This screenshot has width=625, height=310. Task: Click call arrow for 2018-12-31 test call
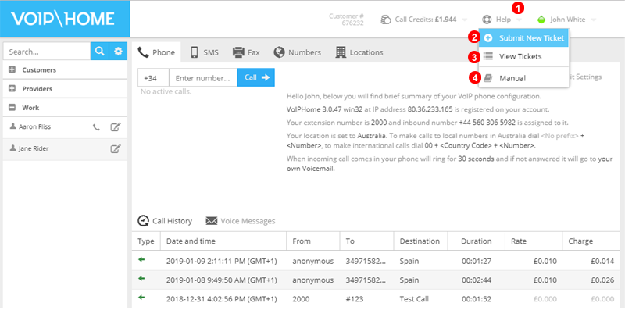pos(141,298)
